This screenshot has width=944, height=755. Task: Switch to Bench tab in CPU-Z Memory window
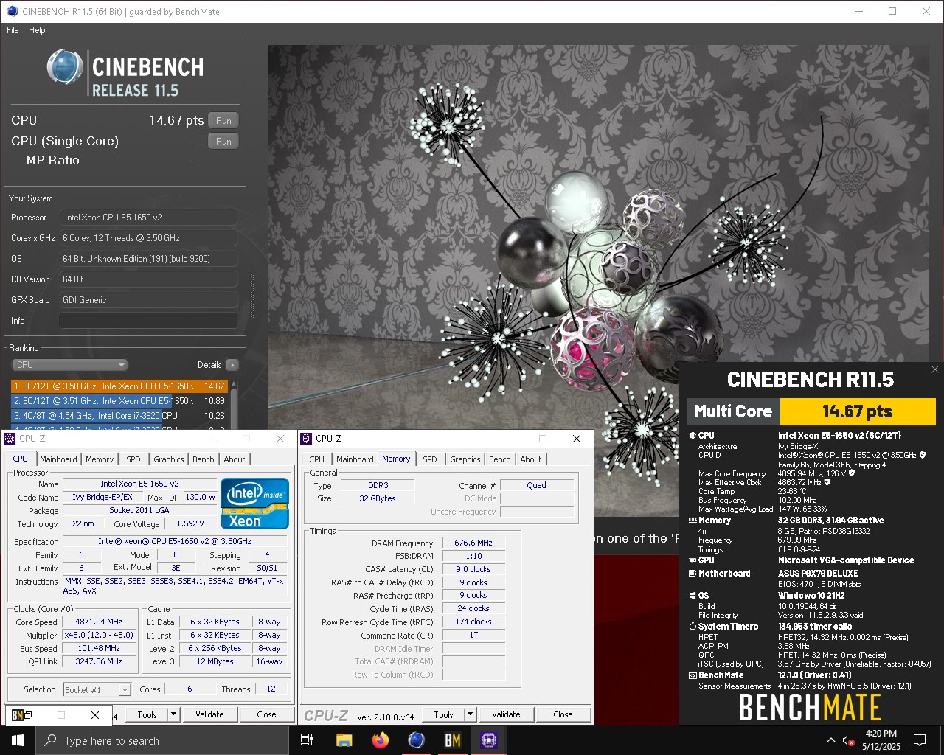[x=500, y=459]
